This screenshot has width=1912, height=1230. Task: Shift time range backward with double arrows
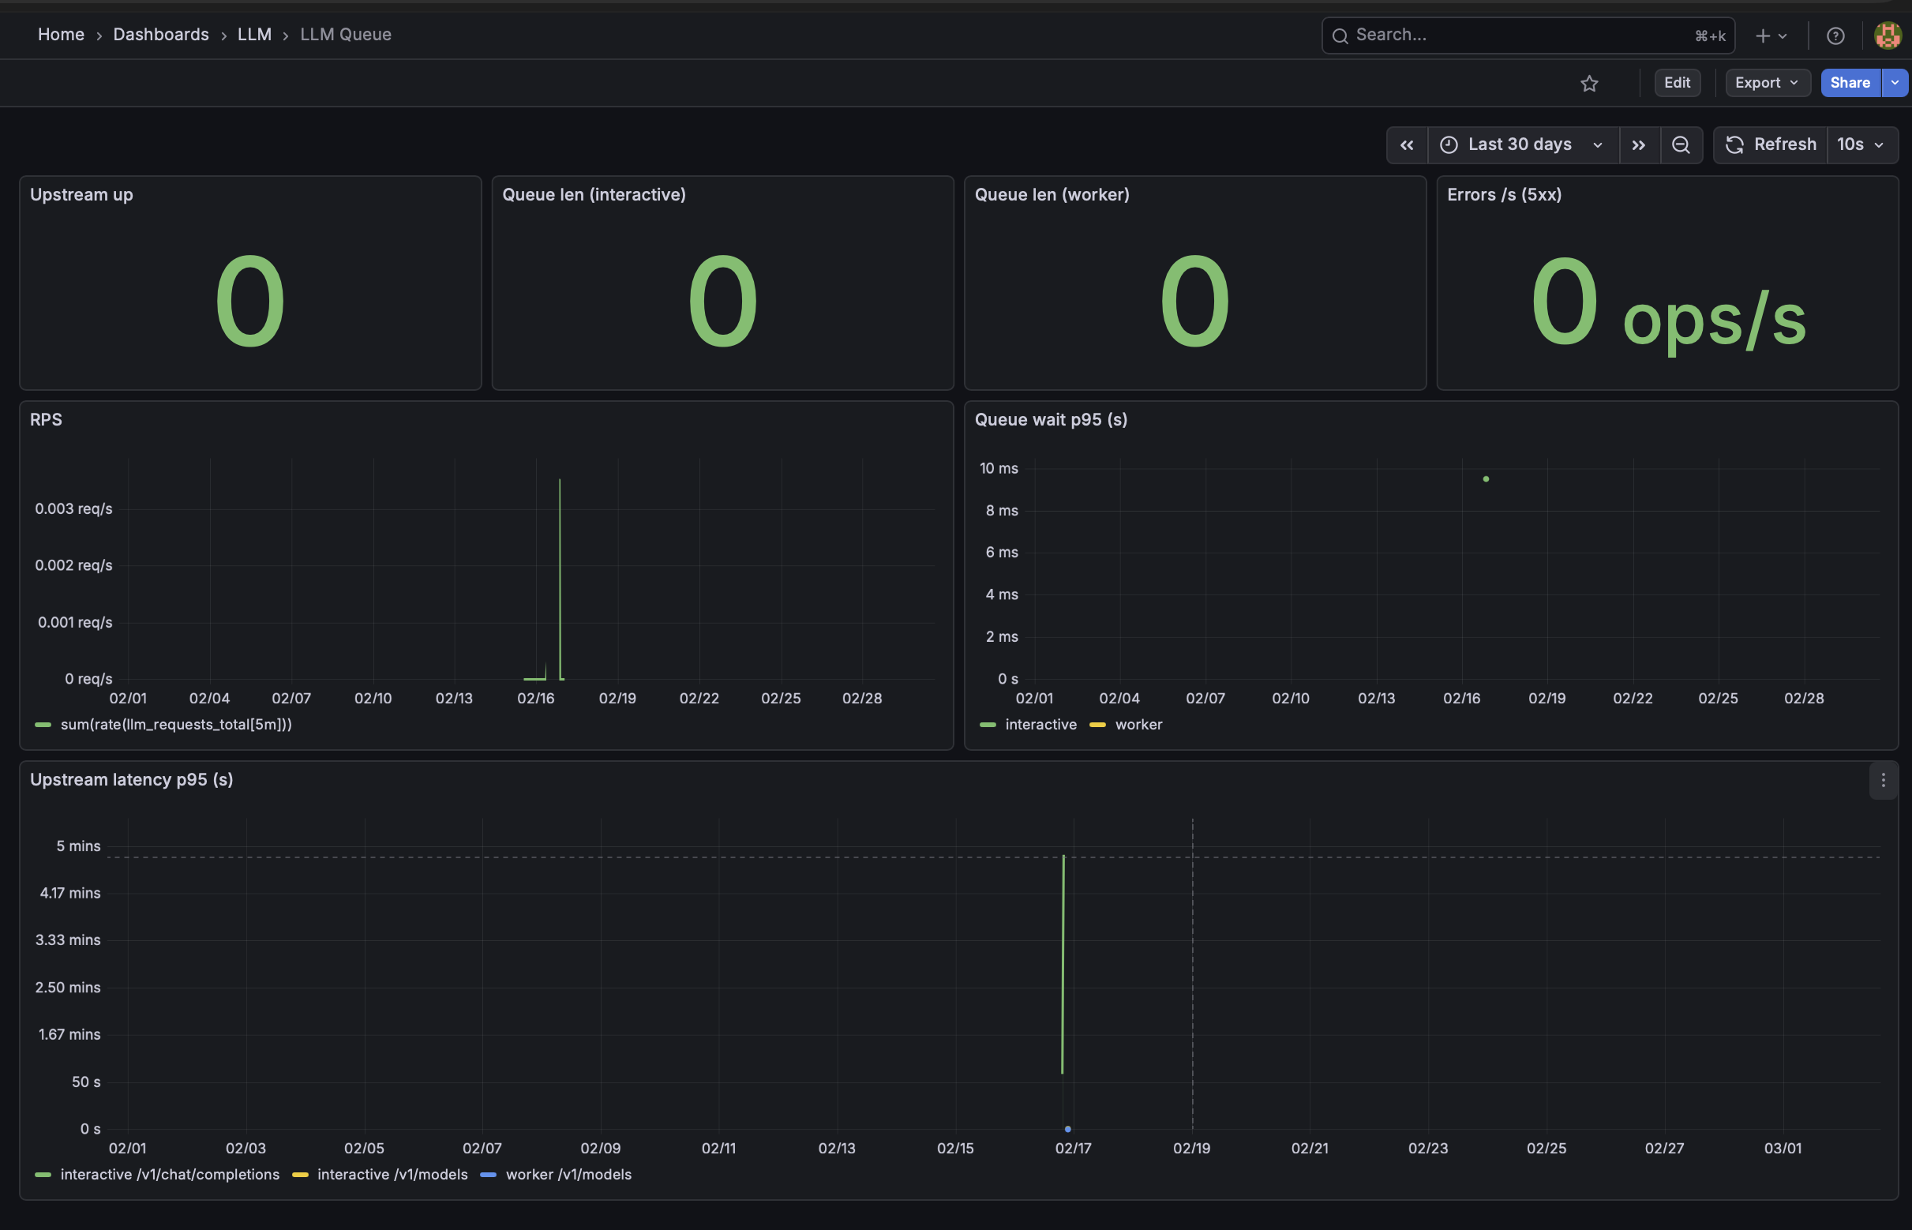pos(1407,144)
